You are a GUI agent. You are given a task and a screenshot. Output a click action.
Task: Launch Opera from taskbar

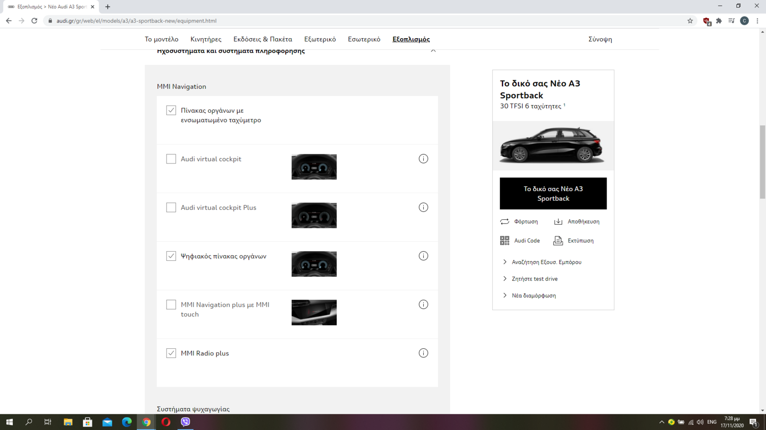click(166, 422)
